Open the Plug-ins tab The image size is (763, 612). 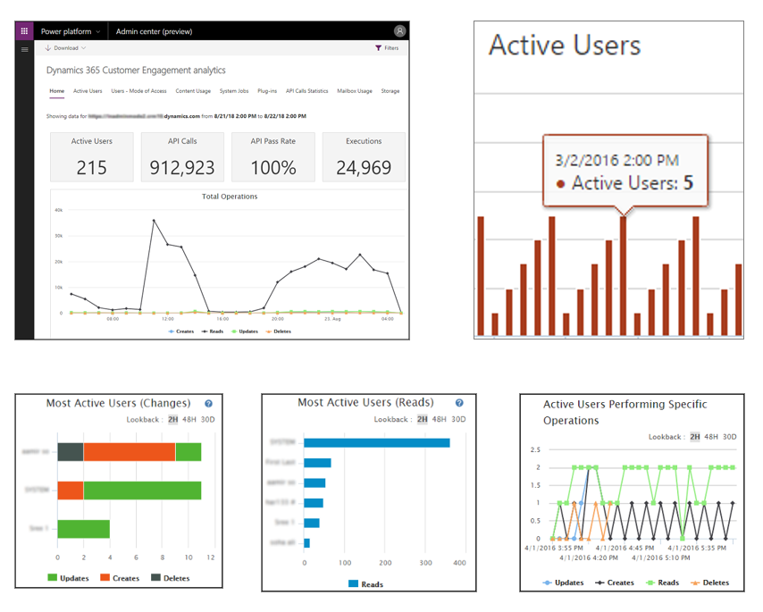(267, 91)
